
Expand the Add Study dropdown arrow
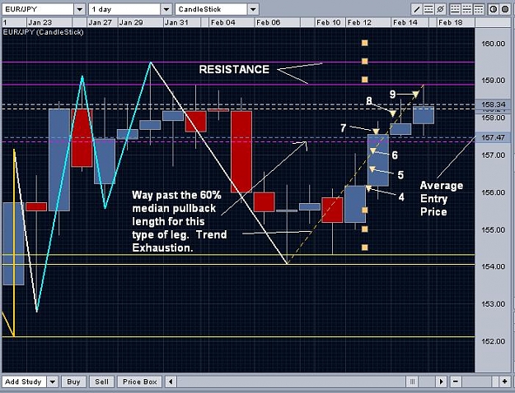52,381
